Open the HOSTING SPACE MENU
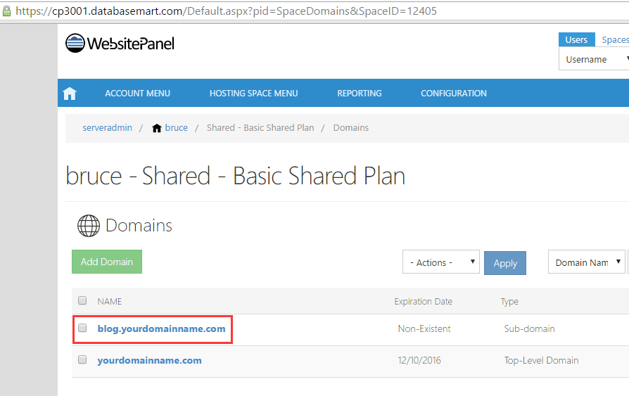Viewport: 629px width, 396px height. click(253, 93)
